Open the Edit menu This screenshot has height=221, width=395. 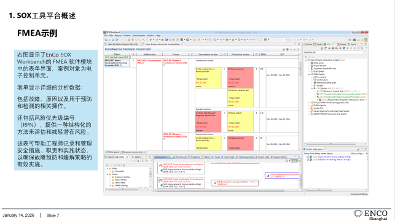pyautogui.click(x=111, y=36)
